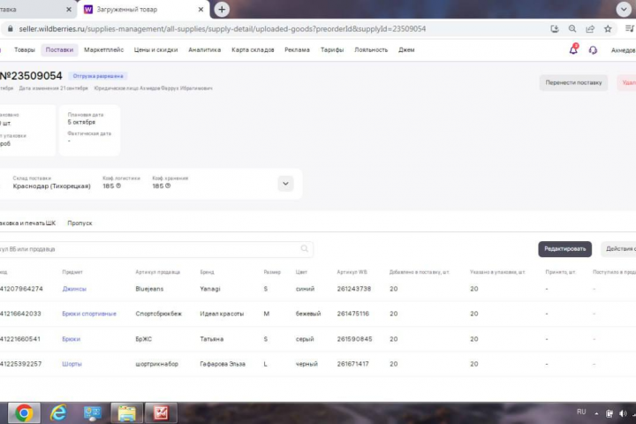Viewport: 636px width, 424px height.
Task: Open the File Explorer taskbar icon
Action: 127,413
